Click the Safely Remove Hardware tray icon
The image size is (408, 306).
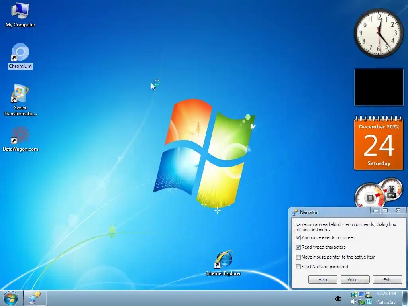tap(361, 302)
